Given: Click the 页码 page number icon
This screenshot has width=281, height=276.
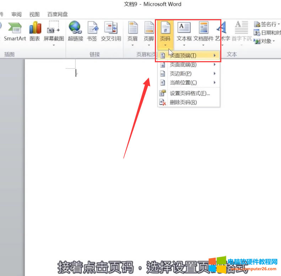Looking at the screenshot, I should point(165,28).
